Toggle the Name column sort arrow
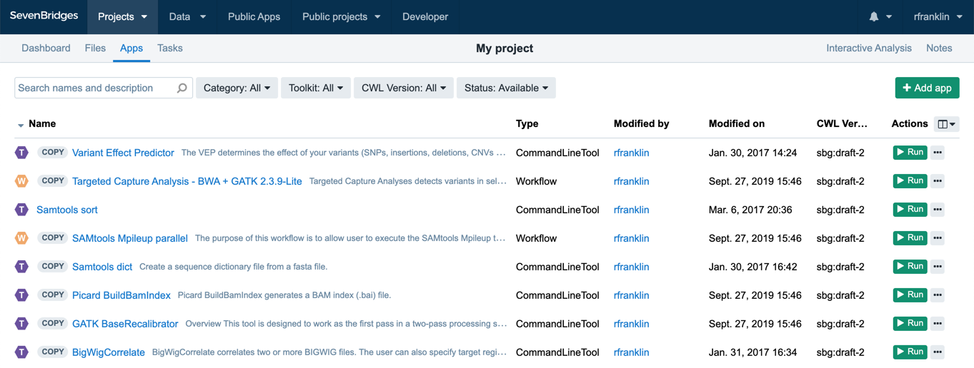This screenshot has width=974, height=368. coord(21,125)
